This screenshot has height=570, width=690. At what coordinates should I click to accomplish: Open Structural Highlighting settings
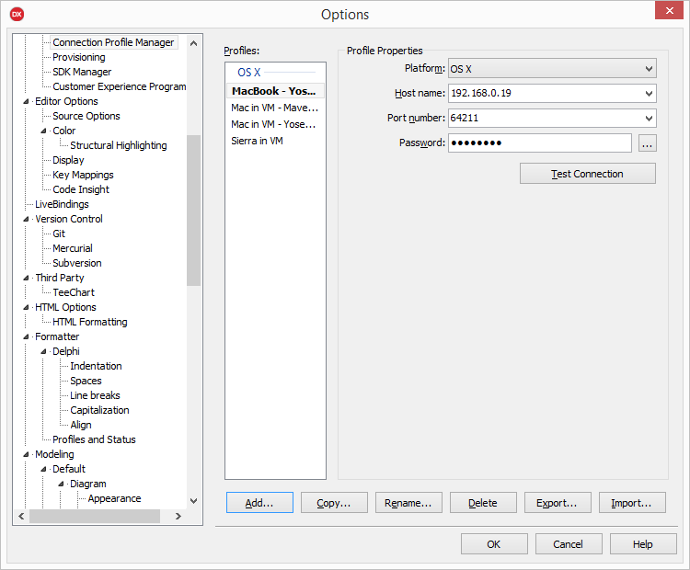tap(119, 145)
